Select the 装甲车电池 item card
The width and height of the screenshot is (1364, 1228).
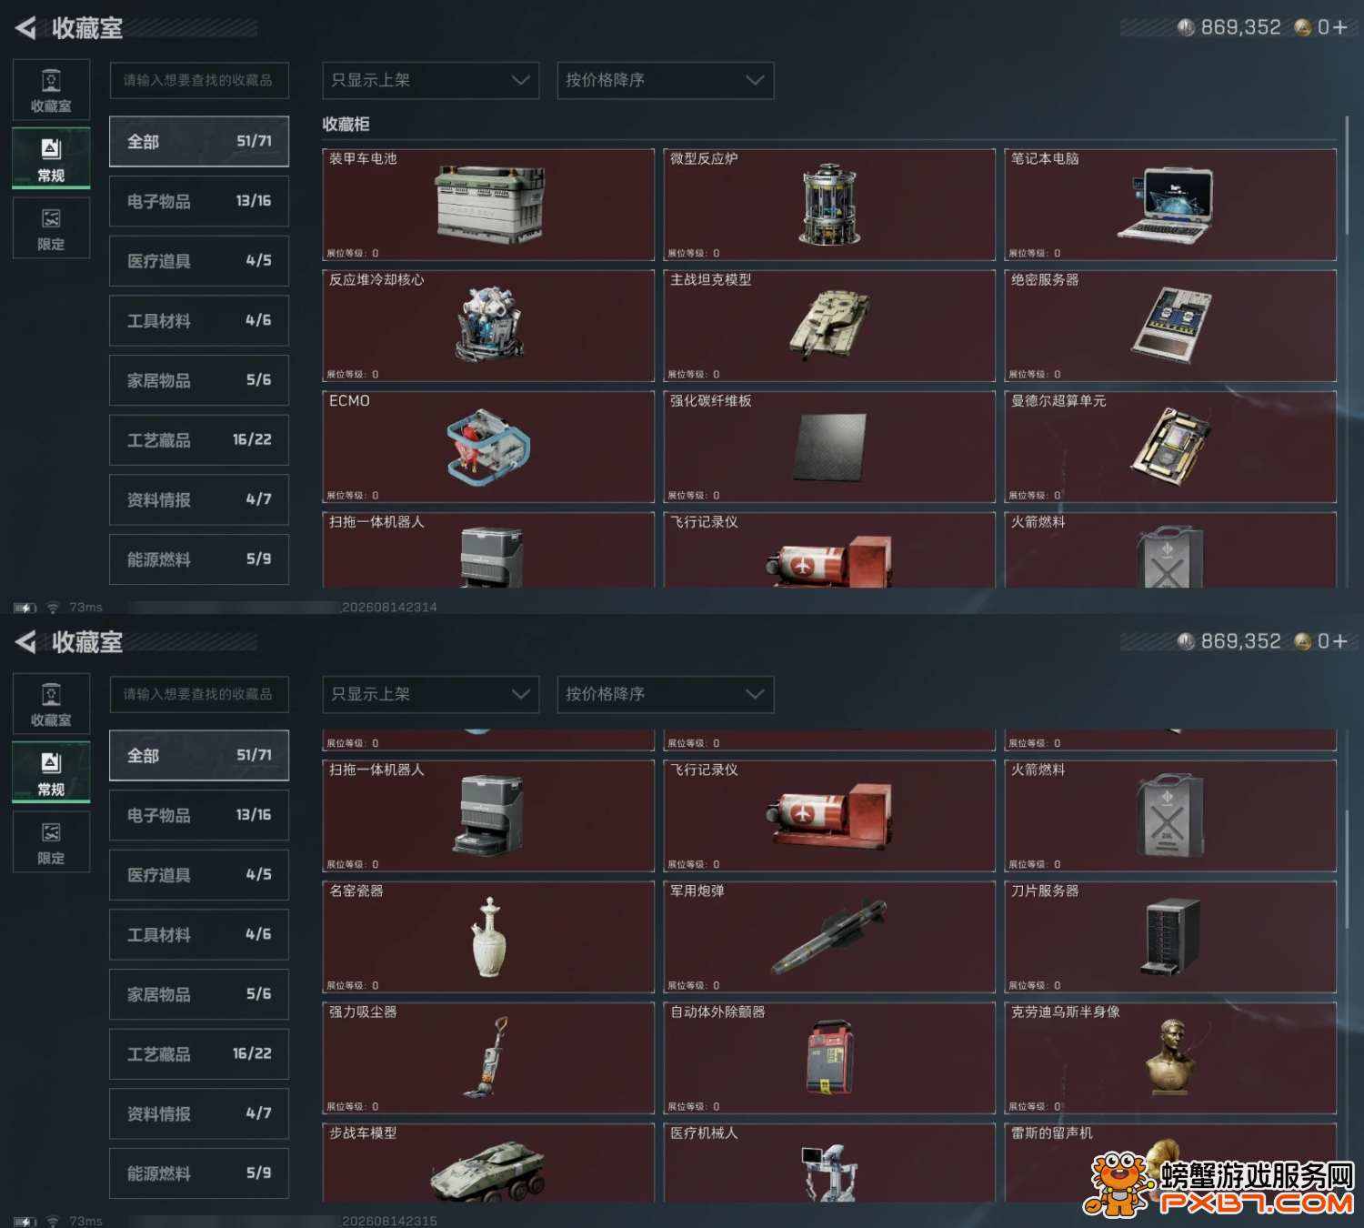point(488,205)
